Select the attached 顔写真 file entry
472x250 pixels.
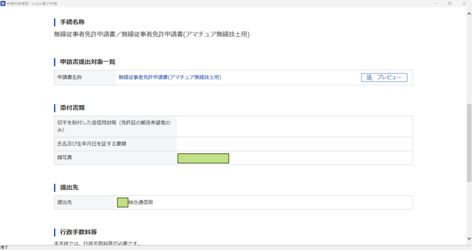click(x=203, y=158)
